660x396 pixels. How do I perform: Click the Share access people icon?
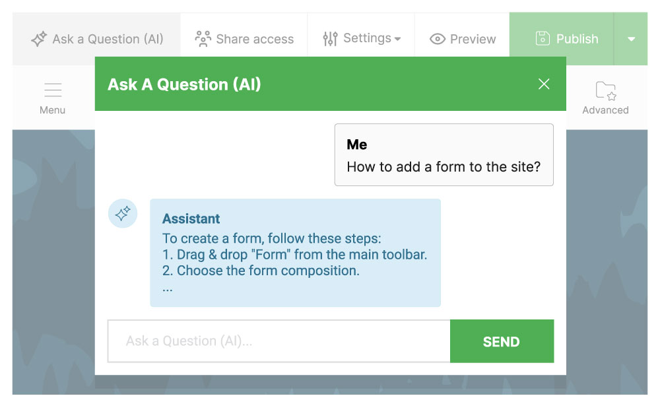[x=203, y=39]
